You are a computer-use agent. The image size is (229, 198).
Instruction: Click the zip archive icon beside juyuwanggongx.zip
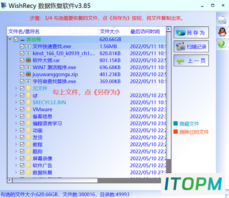coord(28,74)
